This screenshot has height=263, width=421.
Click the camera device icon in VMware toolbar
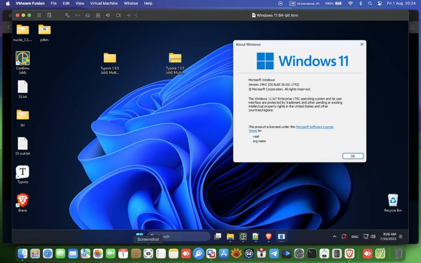click(x=118, y=15)
